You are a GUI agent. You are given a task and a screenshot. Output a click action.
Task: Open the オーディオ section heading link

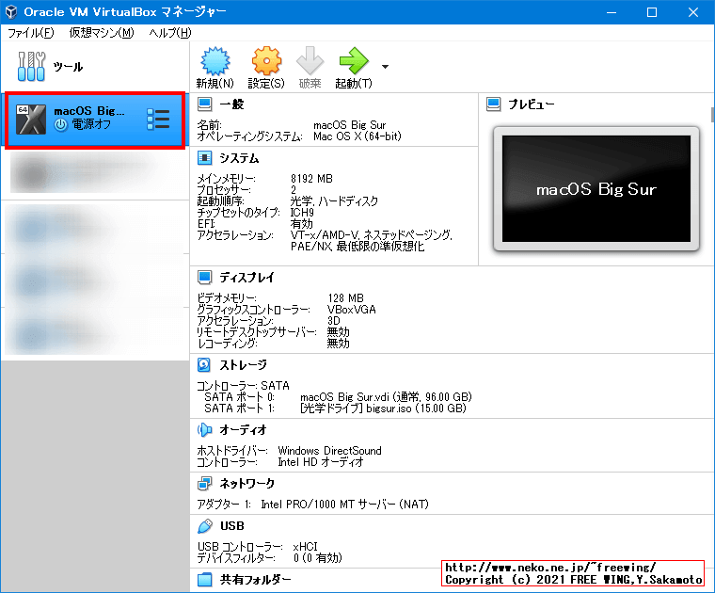(x=243, y=430)
